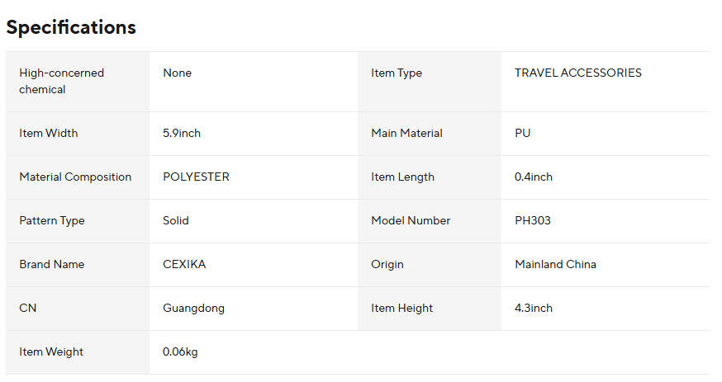Select the High-concerned chemical label
The width and height of the screenshot is (722, 382).
(62, 81)
